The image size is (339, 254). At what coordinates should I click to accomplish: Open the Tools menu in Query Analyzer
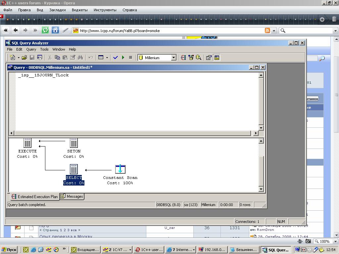click(44, 49)
